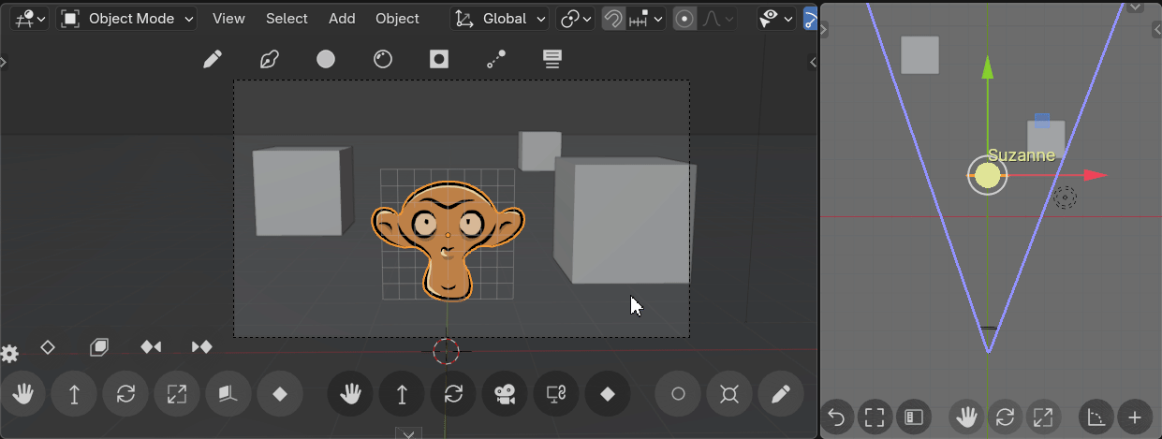Open the Global transform orientation dropdown
This screenshot has height=439, width=1162.
coord(500,19)
